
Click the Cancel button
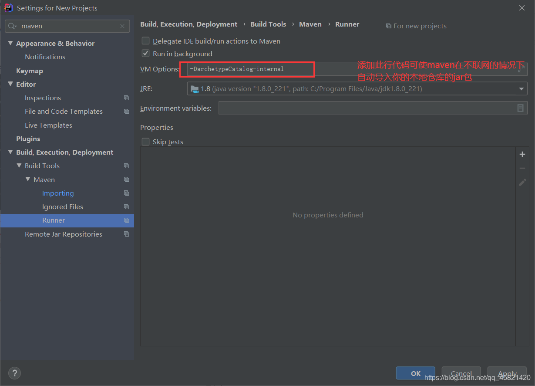tap(461, 373)
